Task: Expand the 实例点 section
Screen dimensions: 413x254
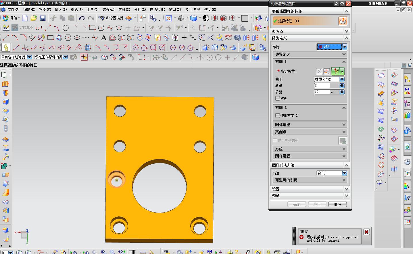Action: [x=310, y=132]
